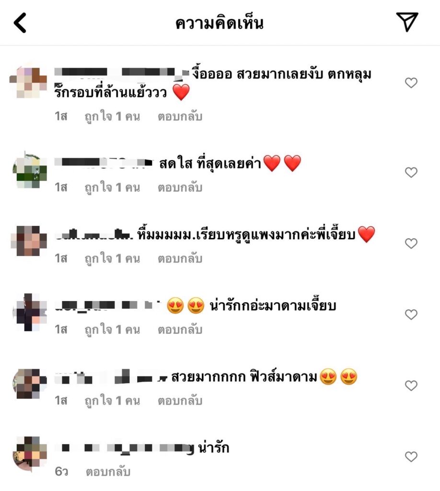The width and height of the screenshot is (440, 491).
Task: Like the comment 'เรียบหรูดูแพงมากค่ะพี่เจี๊ยบ'
Action: tap(411, 243)
